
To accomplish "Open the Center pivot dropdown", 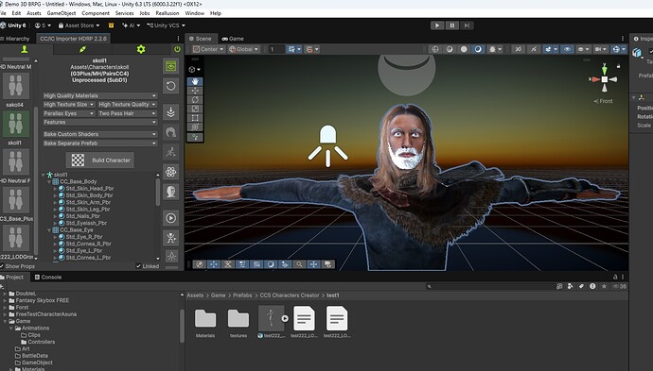I will pyautogui.click(x=208, y=49).
